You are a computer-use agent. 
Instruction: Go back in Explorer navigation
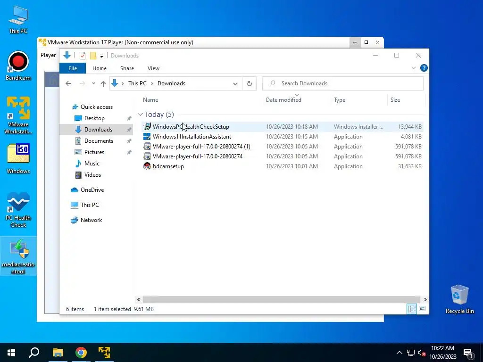(x=68, y=83)
